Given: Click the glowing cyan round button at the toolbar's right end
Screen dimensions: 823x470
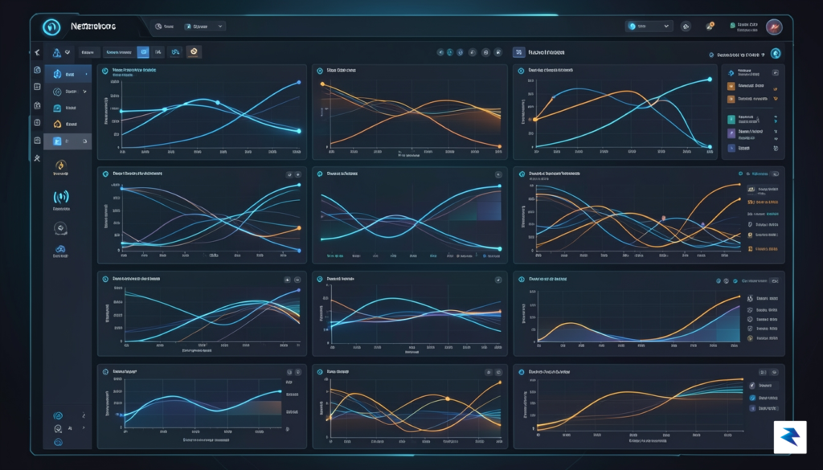Looking at the screenshot, I should (776, 54).
